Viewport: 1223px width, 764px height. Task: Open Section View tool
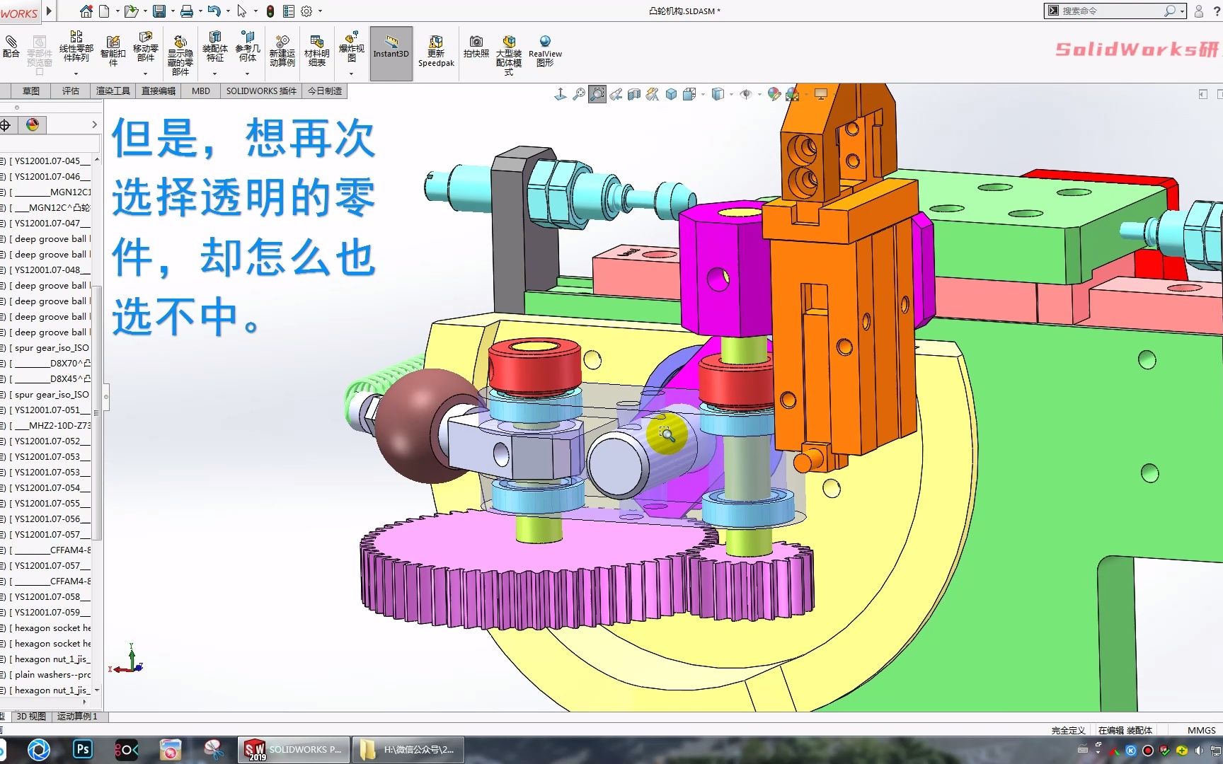[x=634, y=93]
